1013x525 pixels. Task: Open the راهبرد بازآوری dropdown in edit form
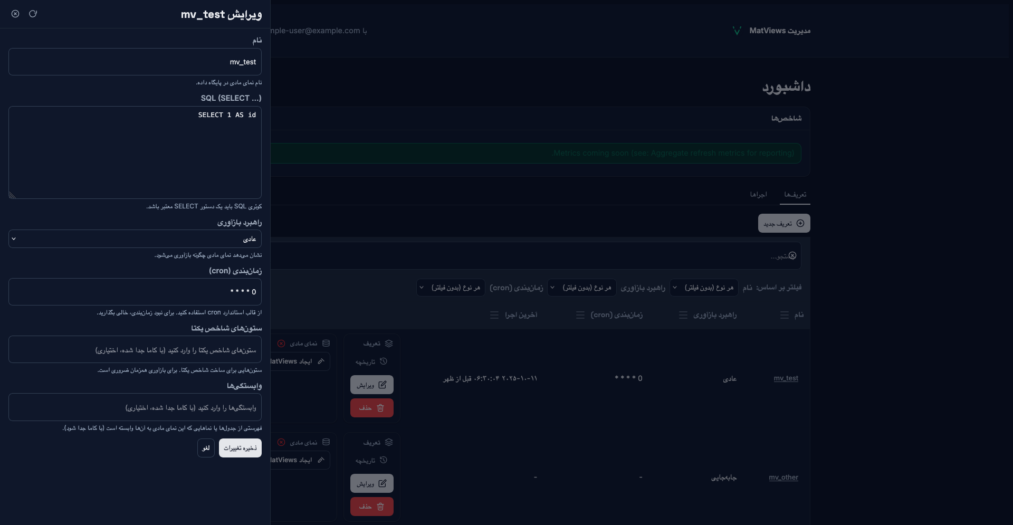pyautogui.click(x=135, y=239)
